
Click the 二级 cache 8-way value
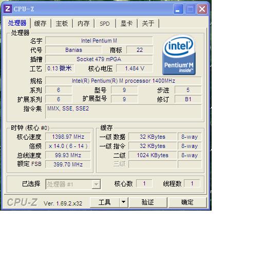click(190, 155)
